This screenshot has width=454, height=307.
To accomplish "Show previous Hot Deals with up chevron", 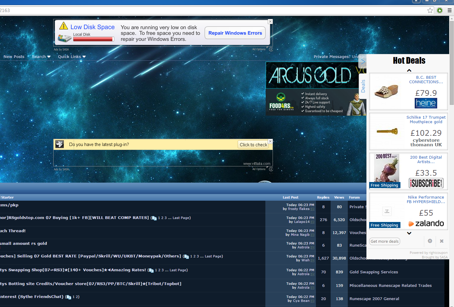I will point(409,70).
